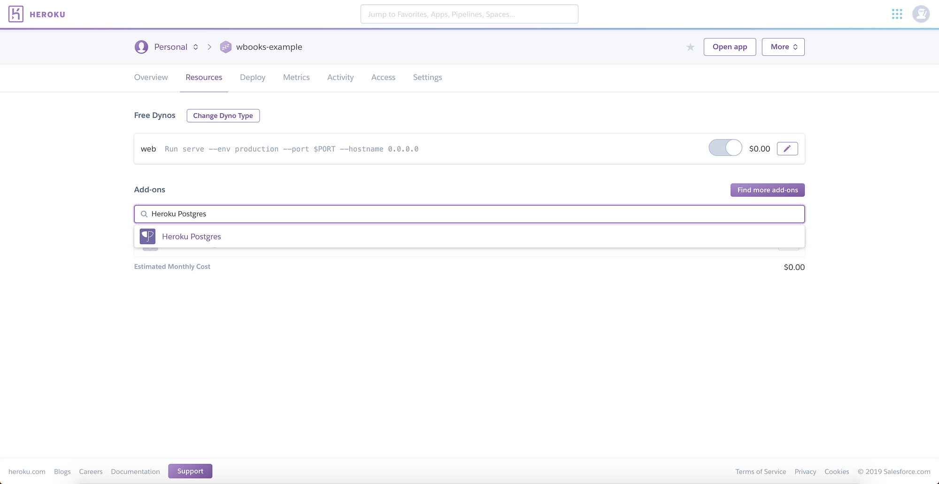Open the Terms of Service link
This screenshot has height=484, width=939.
761,472
